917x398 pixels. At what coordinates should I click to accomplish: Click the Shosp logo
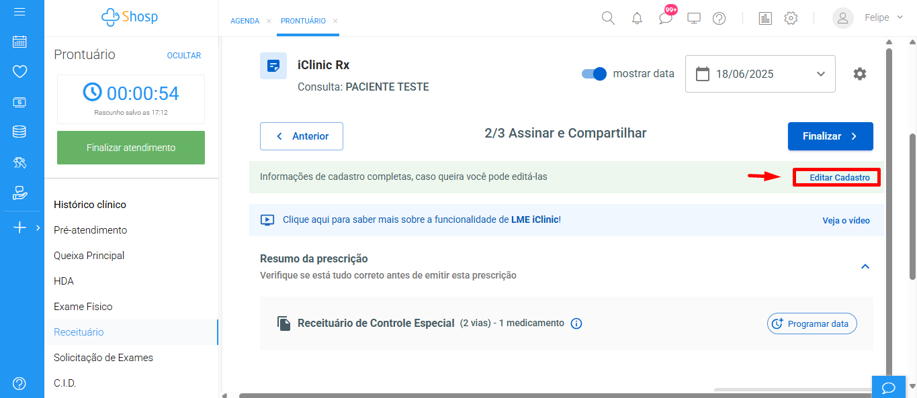pyautogui.click(x=130, y=17)
